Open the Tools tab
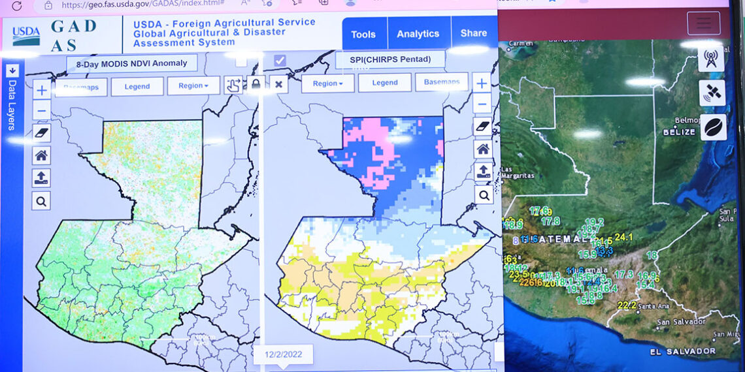Viewport: 745px width, 372px height. click(363, 34)
